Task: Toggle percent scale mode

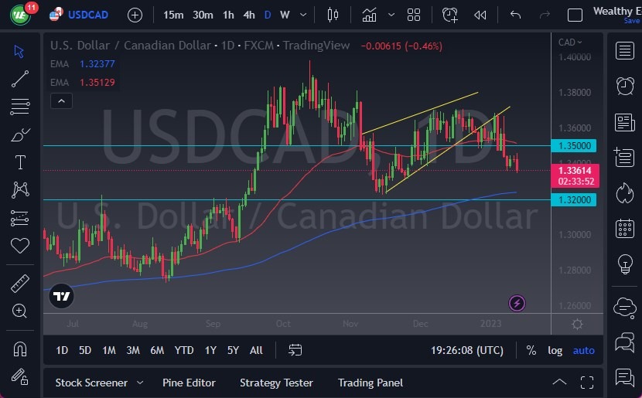Action: [531, 350]
